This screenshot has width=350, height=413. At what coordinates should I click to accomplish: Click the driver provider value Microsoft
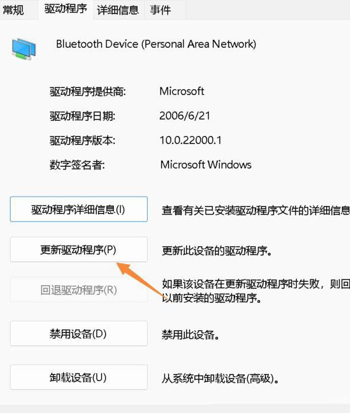(x=182, y=91)
